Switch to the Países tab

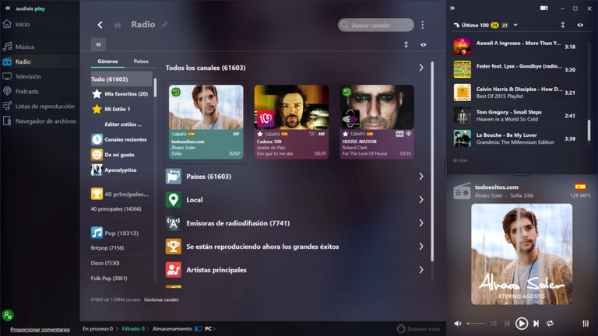141,61
